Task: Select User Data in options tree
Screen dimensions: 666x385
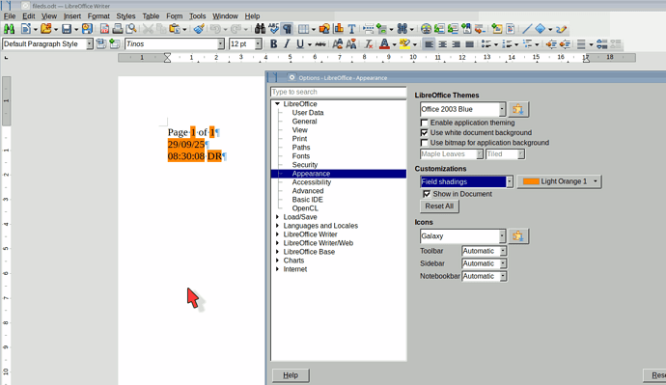Action: [x=308, y=113]
